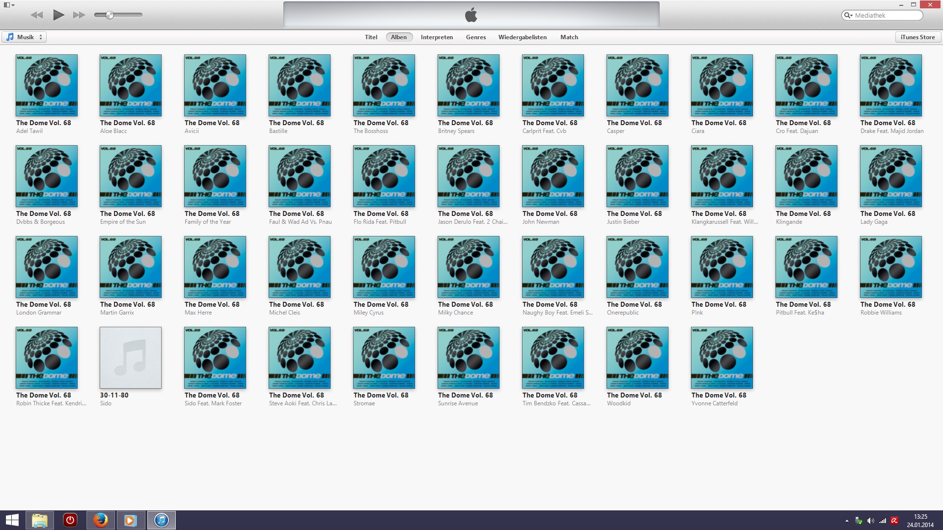Select the Ciara album cover
Image resolution: width=943 pixels, height=530 pixels.
click(x=722, y=85)
